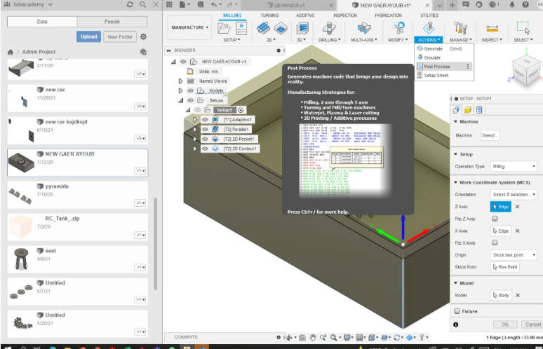The height and width of the screenshot is (349, 543).
Task: Click the 2D Pocket icon
Action: [x=281, y=28]
